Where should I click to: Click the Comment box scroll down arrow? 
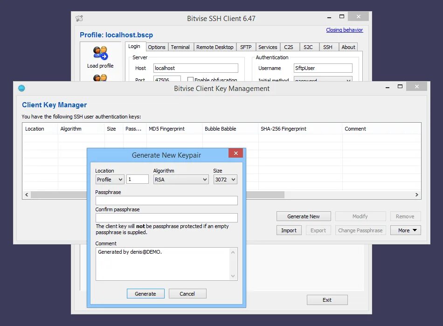coord(233,276)
